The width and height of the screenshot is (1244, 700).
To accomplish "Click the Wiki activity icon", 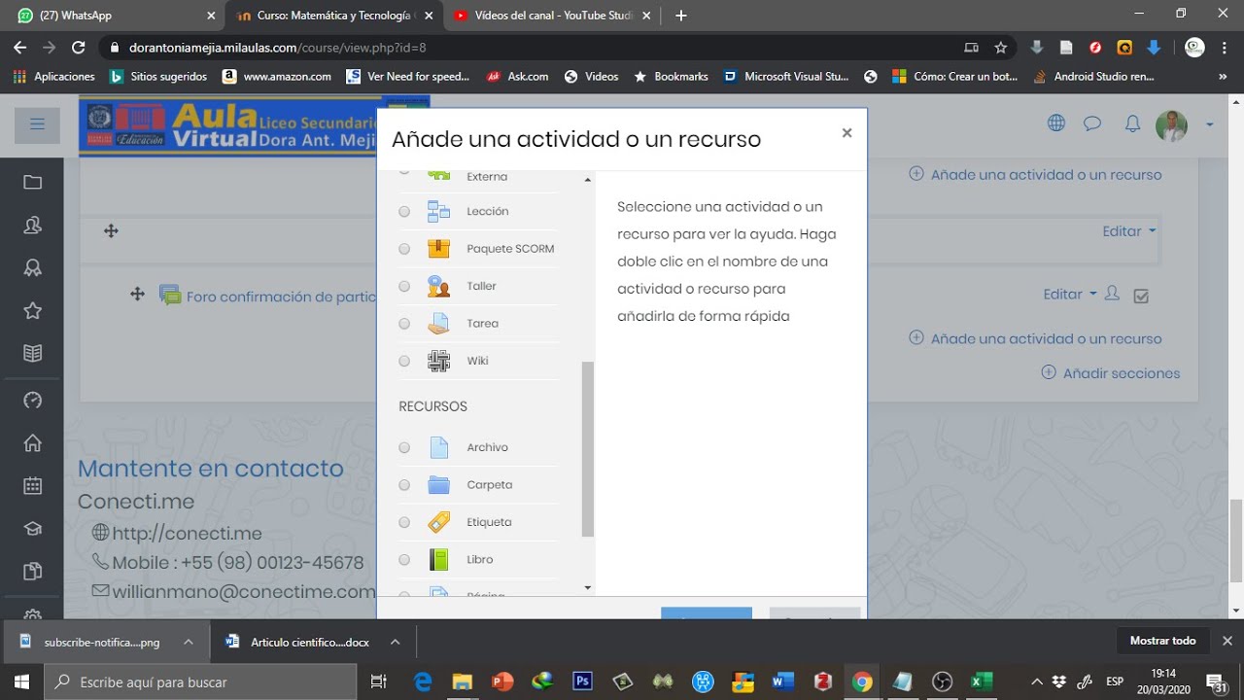I will point(439,361).
